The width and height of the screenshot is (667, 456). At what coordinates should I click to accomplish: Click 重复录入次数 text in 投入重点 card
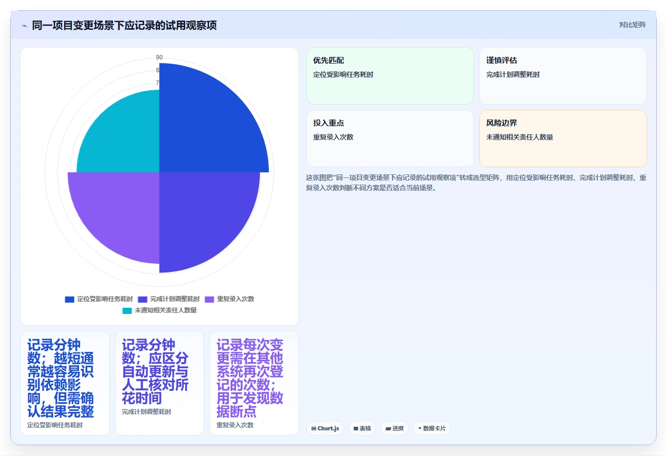tap(333, 137)
